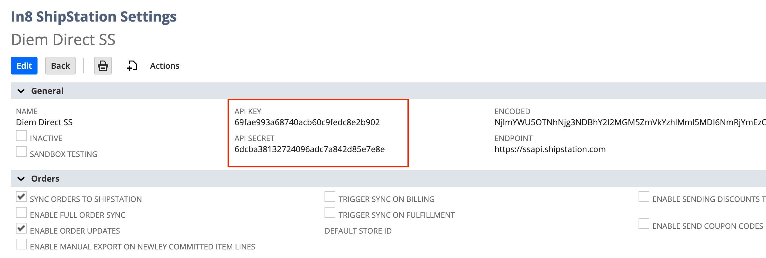Enable Trigger Sync on Billing
Screen dimensions: 766x258
330,197
